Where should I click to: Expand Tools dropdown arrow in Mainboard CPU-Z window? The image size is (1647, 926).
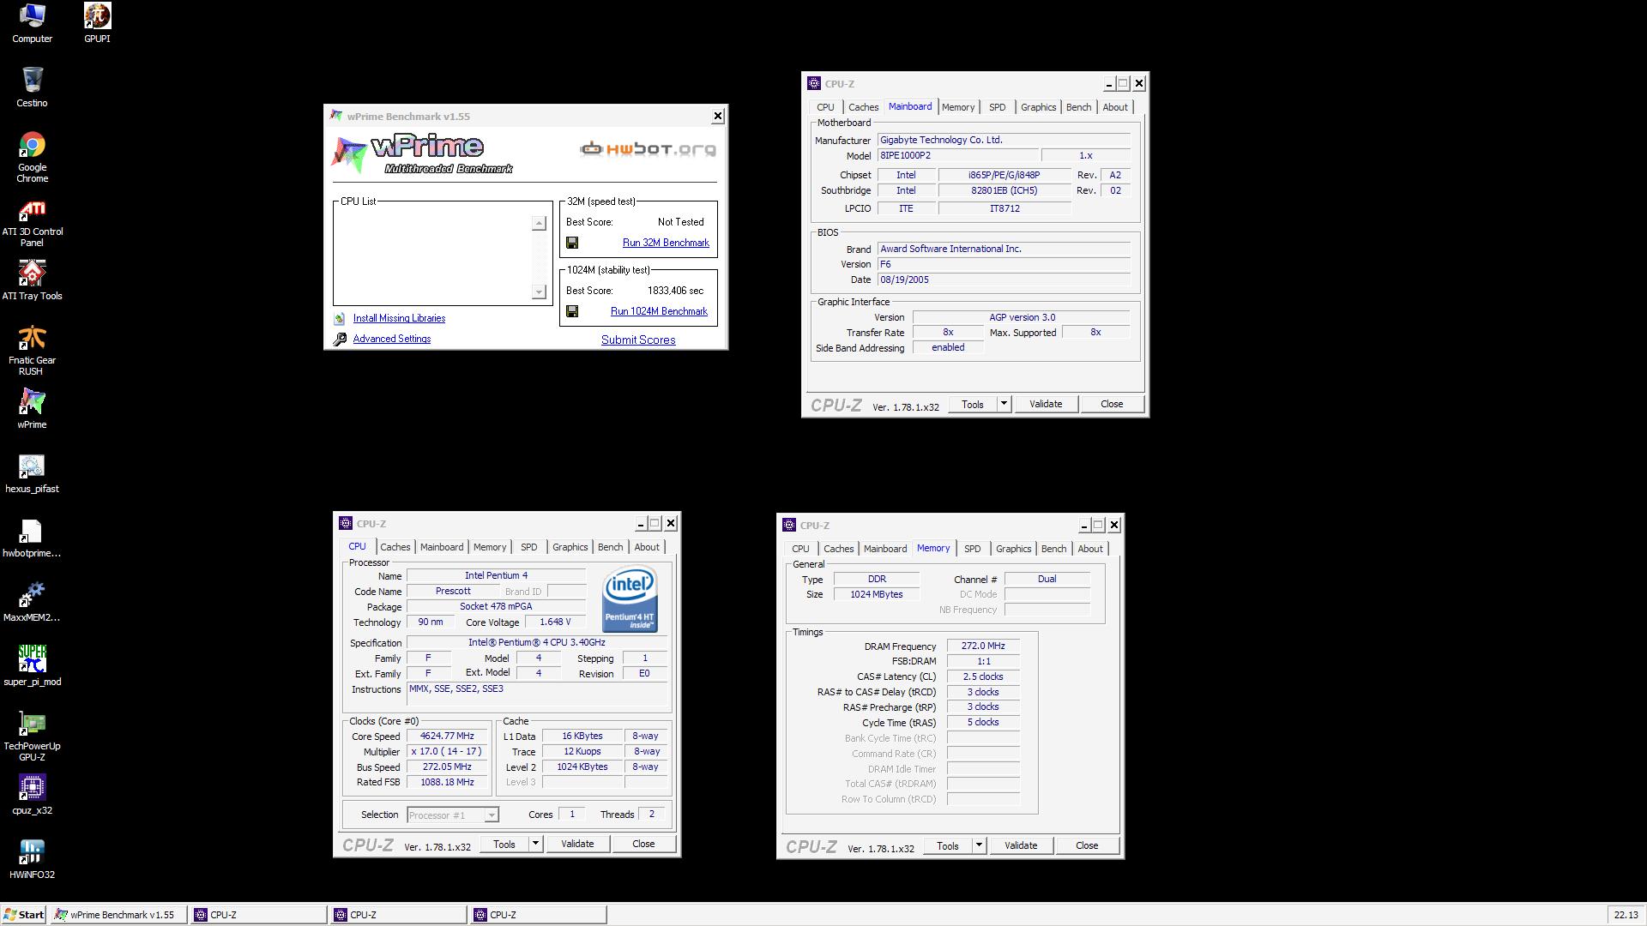(1004, 404)
